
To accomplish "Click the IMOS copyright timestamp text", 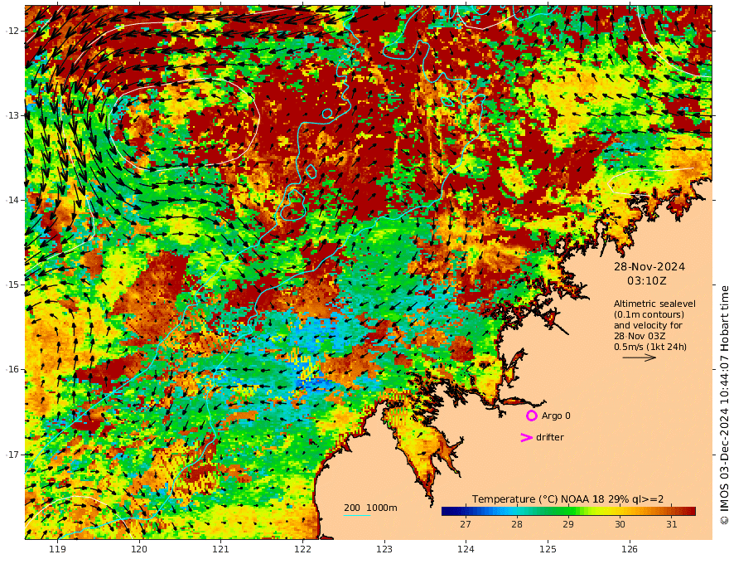I will [x=724, y=405].
